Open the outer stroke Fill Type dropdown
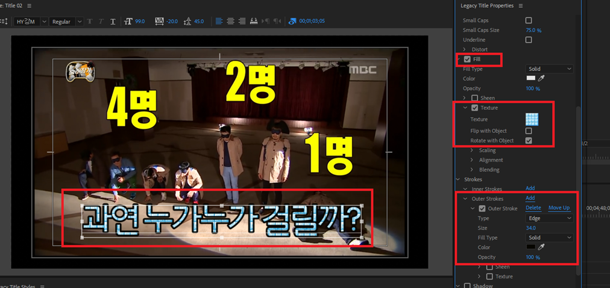610x288 pixels. 549,237
